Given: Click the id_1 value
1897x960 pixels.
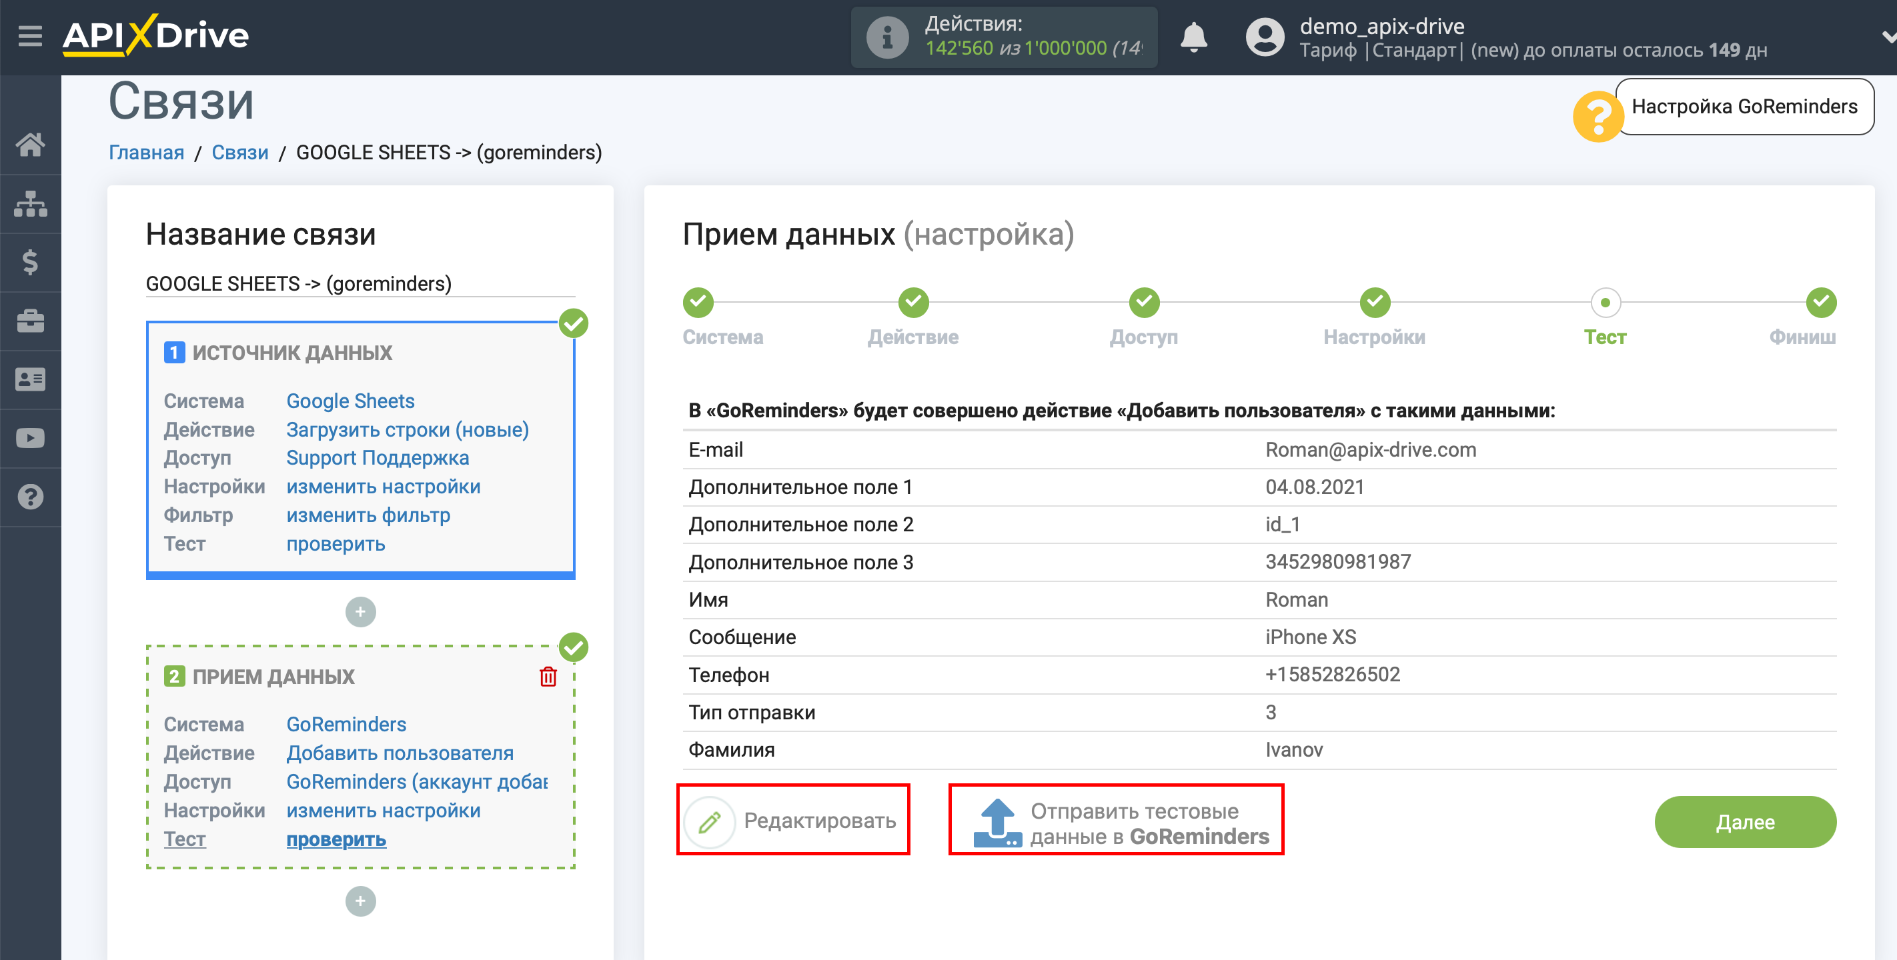Looking at the screenshot, I should pyautogui.click(x=1282, y=524).
